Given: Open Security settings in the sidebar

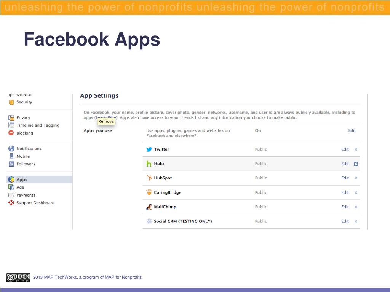Looking at the screenshot, I should [x=24, y=102].
